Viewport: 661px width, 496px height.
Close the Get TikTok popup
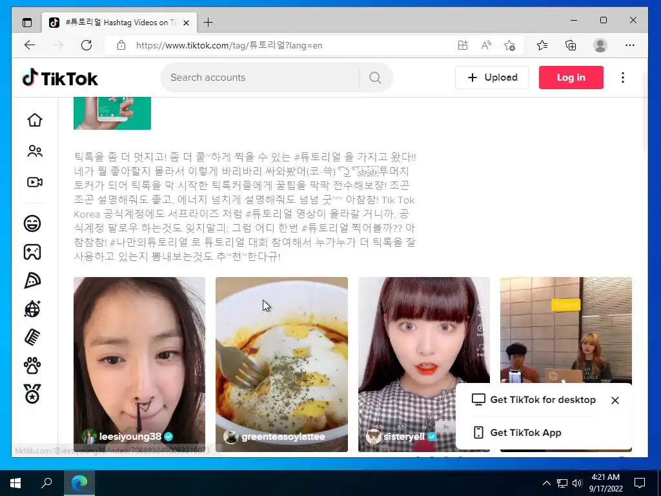click(615, 400)
